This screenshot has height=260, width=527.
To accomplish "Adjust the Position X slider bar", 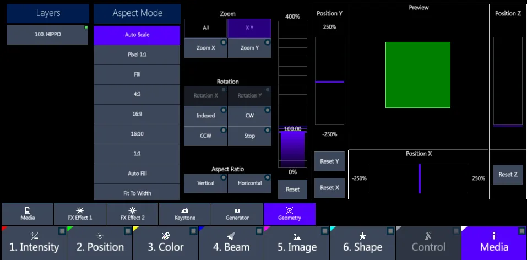I will (x=419, y=178).
